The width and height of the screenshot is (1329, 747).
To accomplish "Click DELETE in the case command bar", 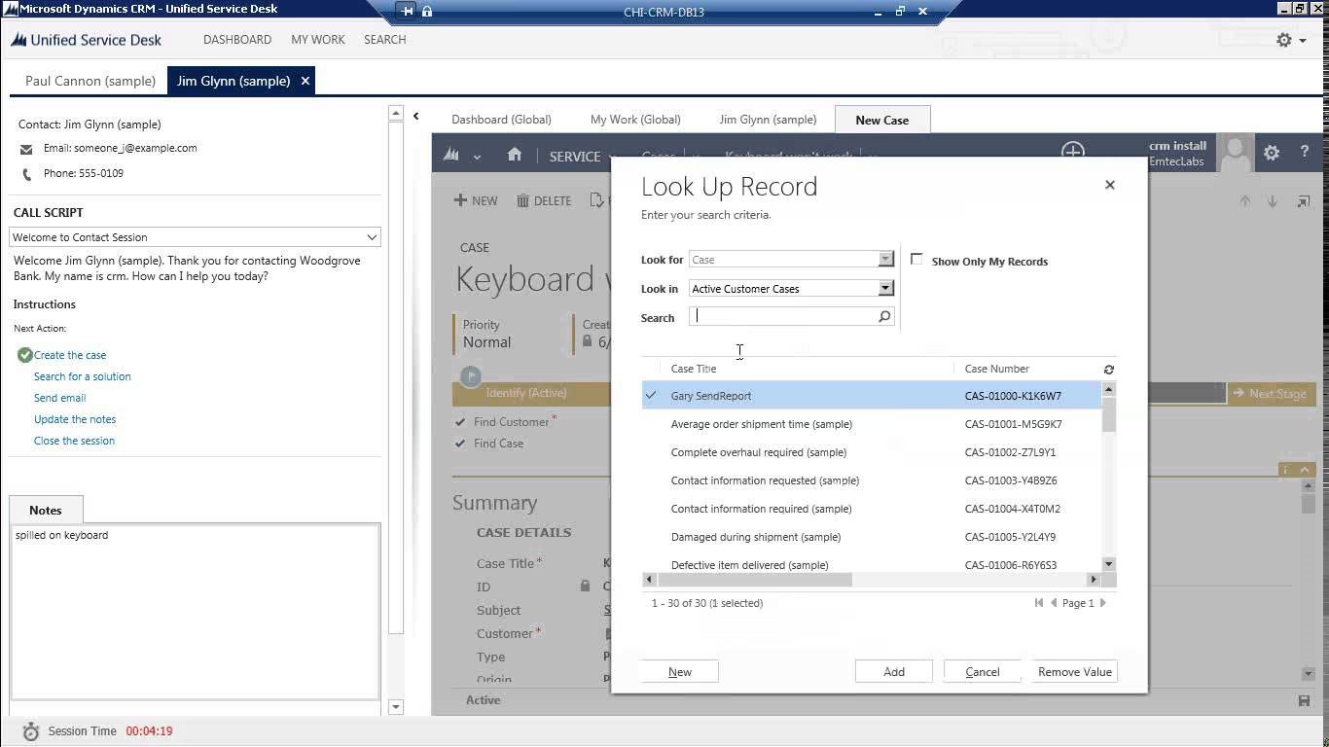I will point(544,200).
